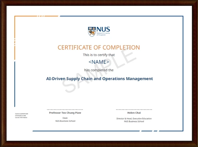Click the NUS crest logo
This screenshot has width=198, height=147.
(x=92, y=32)
